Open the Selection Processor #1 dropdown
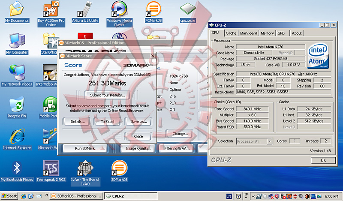 tap(269, 141)
